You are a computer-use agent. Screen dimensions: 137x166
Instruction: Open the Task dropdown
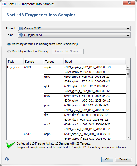pyautogui.click(x=74, y=35)
